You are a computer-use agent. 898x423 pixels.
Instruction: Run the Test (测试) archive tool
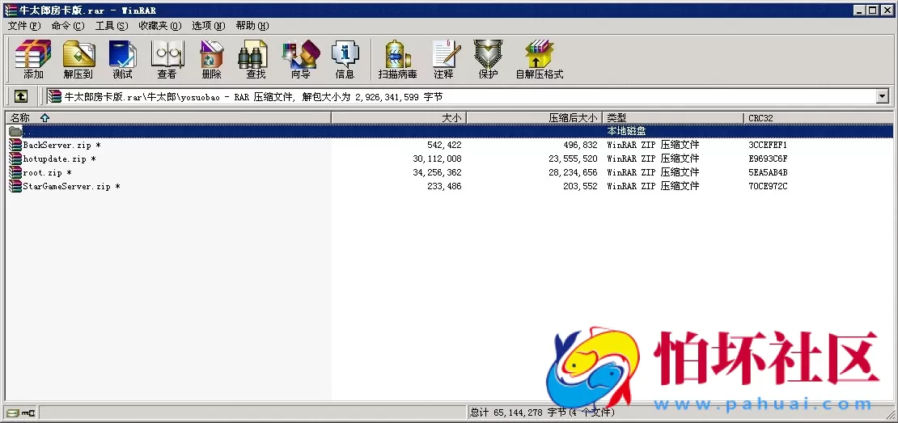click(x=122, y=59)
